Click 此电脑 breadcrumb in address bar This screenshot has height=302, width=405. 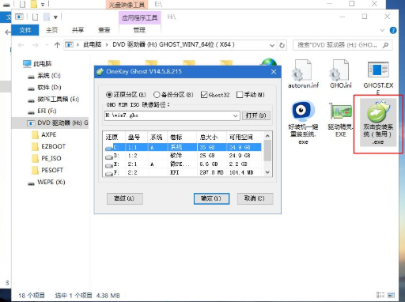[93, 45]
